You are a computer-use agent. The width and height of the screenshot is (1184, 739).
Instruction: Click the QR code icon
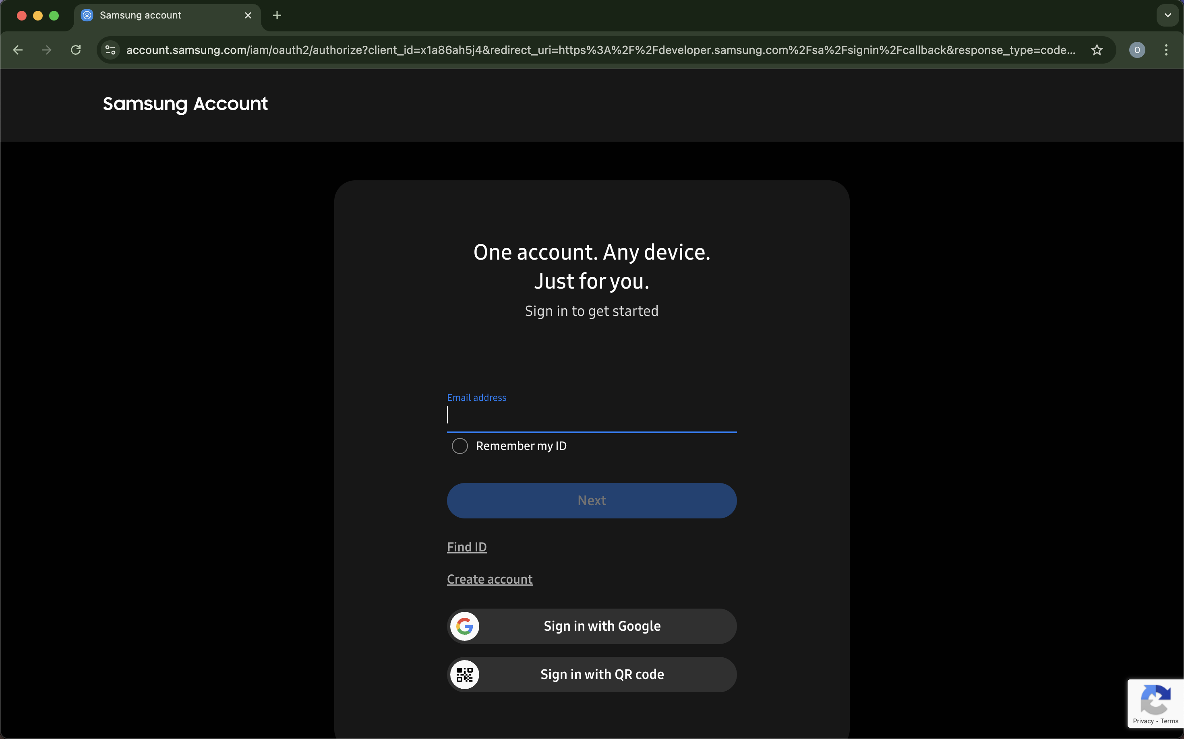465,675
